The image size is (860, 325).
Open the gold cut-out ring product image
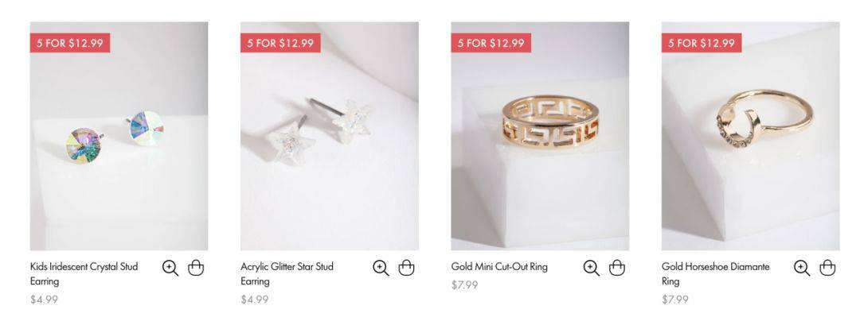click(x=540, y=136)
